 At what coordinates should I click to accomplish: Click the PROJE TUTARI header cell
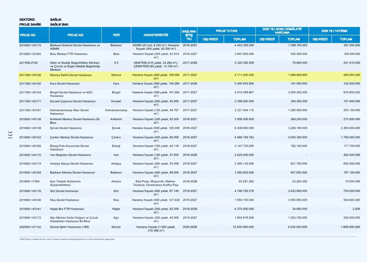[227, 31]
